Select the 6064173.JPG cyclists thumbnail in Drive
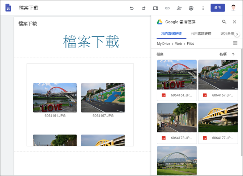 (x=177, y=118)
